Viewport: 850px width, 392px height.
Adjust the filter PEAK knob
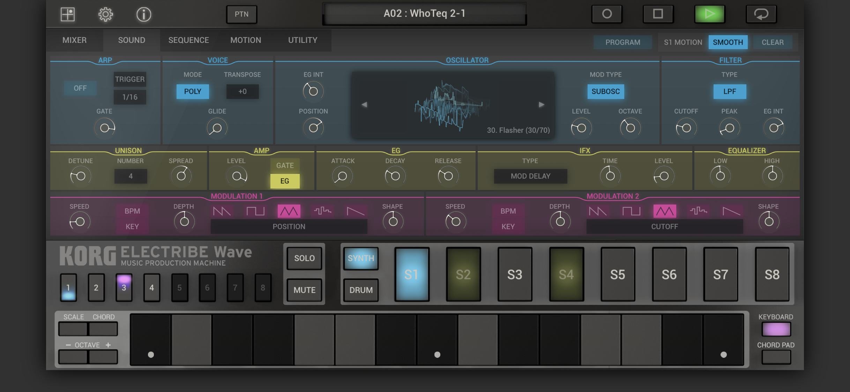[729, 128]
